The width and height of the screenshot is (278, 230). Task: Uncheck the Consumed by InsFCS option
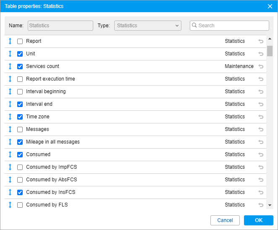[20, 193]
